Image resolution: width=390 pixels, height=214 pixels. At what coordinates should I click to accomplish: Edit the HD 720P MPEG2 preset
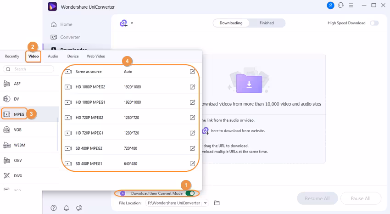click(x=192, y=118)
